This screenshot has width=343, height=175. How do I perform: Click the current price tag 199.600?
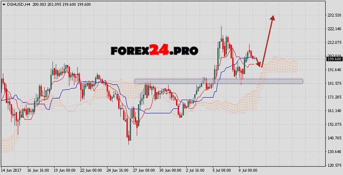(333, 59)
